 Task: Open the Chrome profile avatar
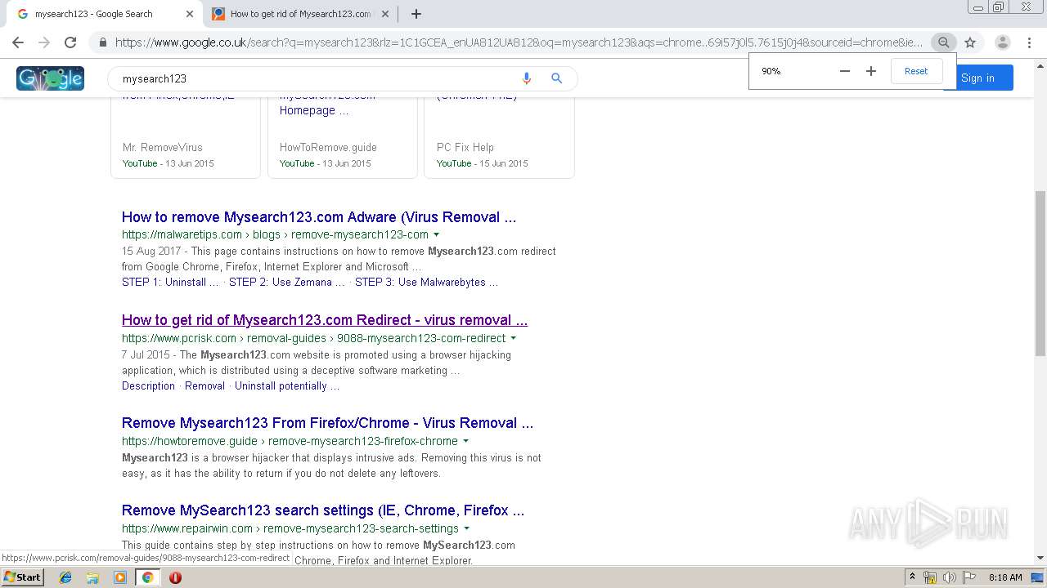[1002, 42]
